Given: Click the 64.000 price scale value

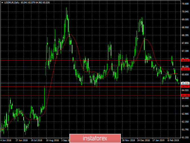Looking at the screenshot, I should [185, 98].
